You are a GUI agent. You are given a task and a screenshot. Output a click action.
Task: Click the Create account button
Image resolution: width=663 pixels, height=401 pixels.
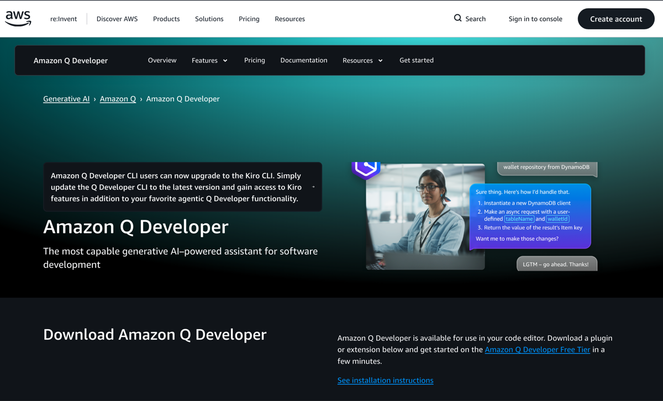coord(615,18)
